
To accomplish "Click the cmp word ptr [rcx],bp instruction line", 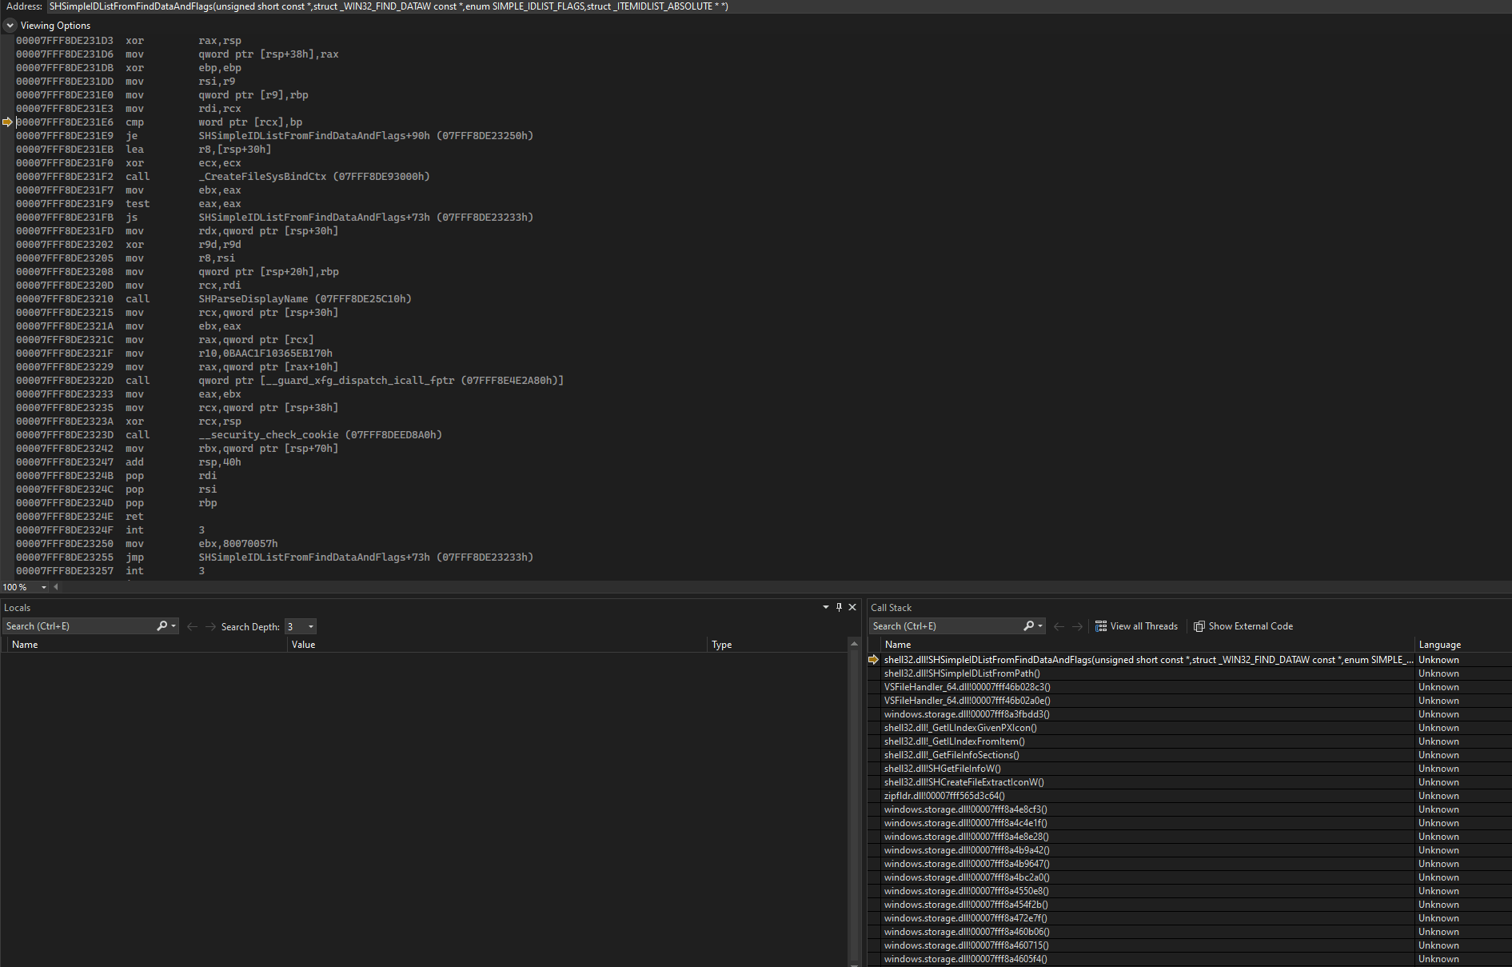I will pyautogui.click(x=159, y=122).
